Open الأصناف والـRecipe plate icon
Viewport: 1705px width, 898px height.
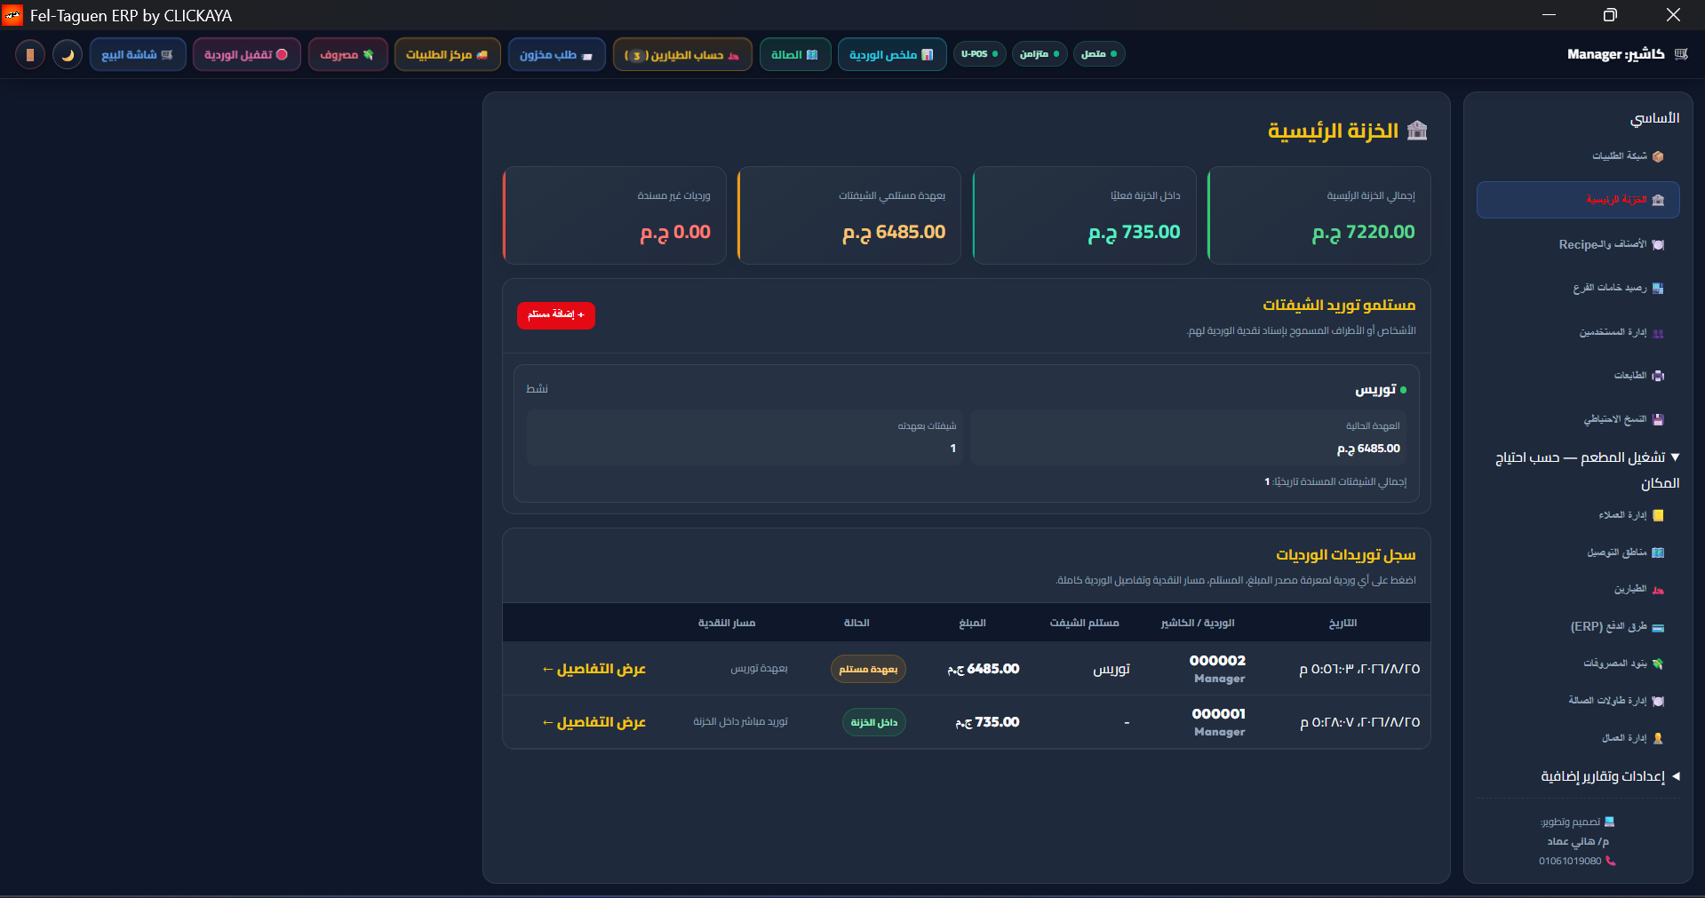pos(1658,244)
